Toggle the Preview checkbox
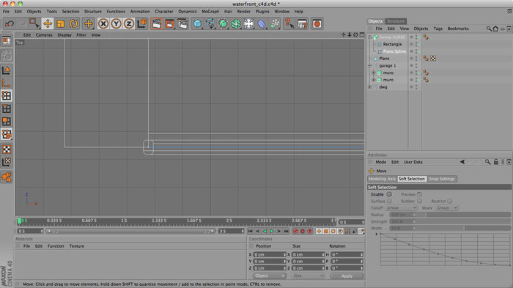 [x=419, y=194]
